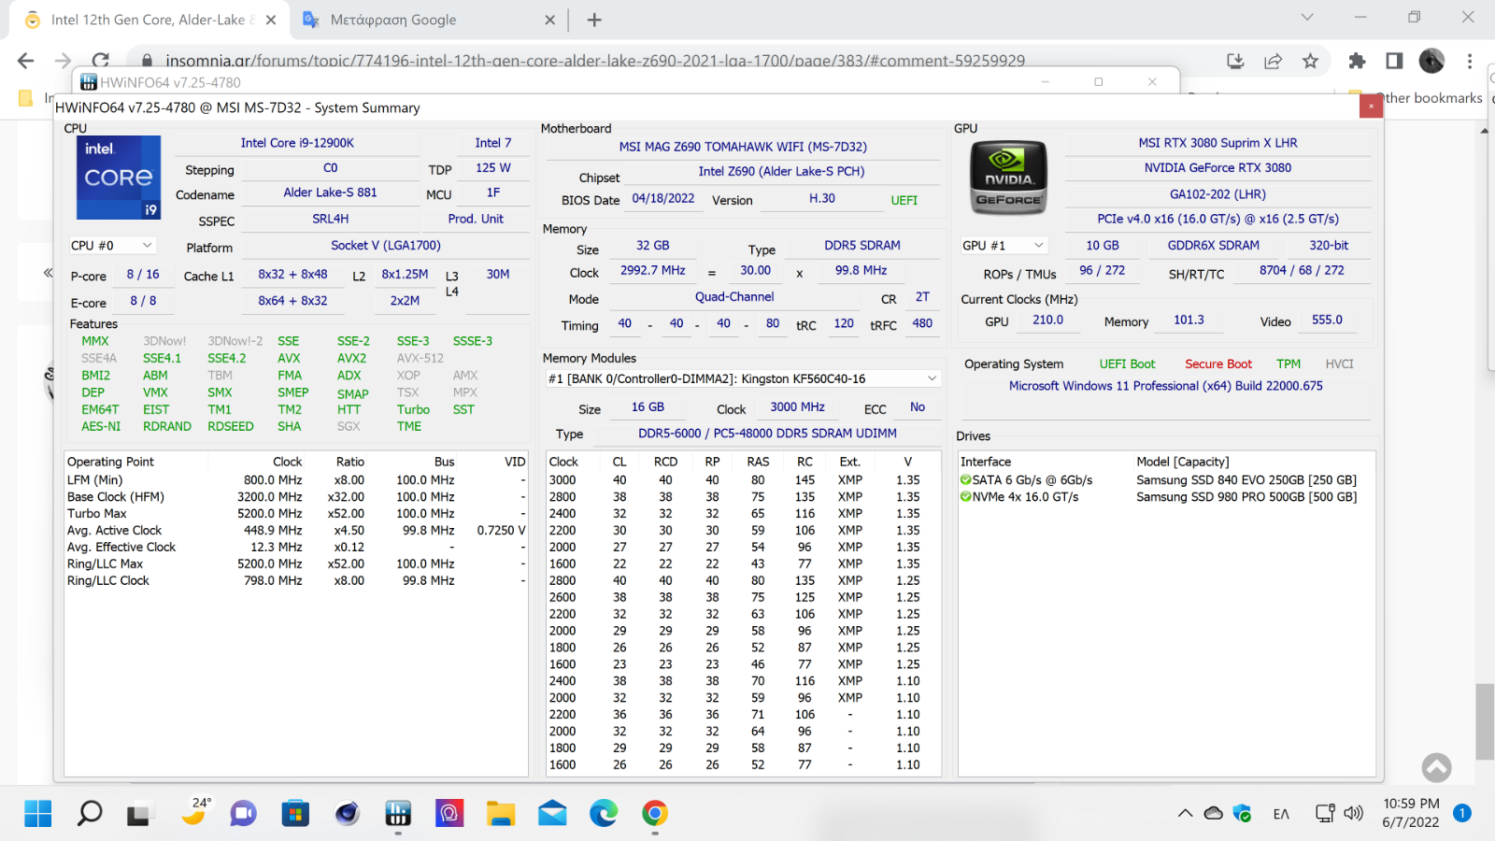Show hidden system tray icons

click(1185, 814)
